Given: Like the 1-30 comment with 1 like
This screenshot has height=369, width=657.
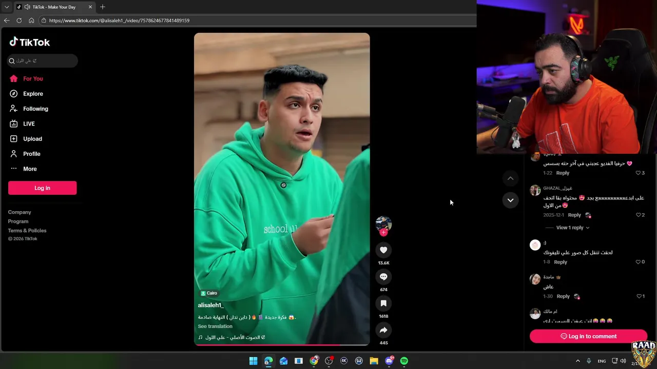Looking at the screenshot, I should [x=639, y=296].
